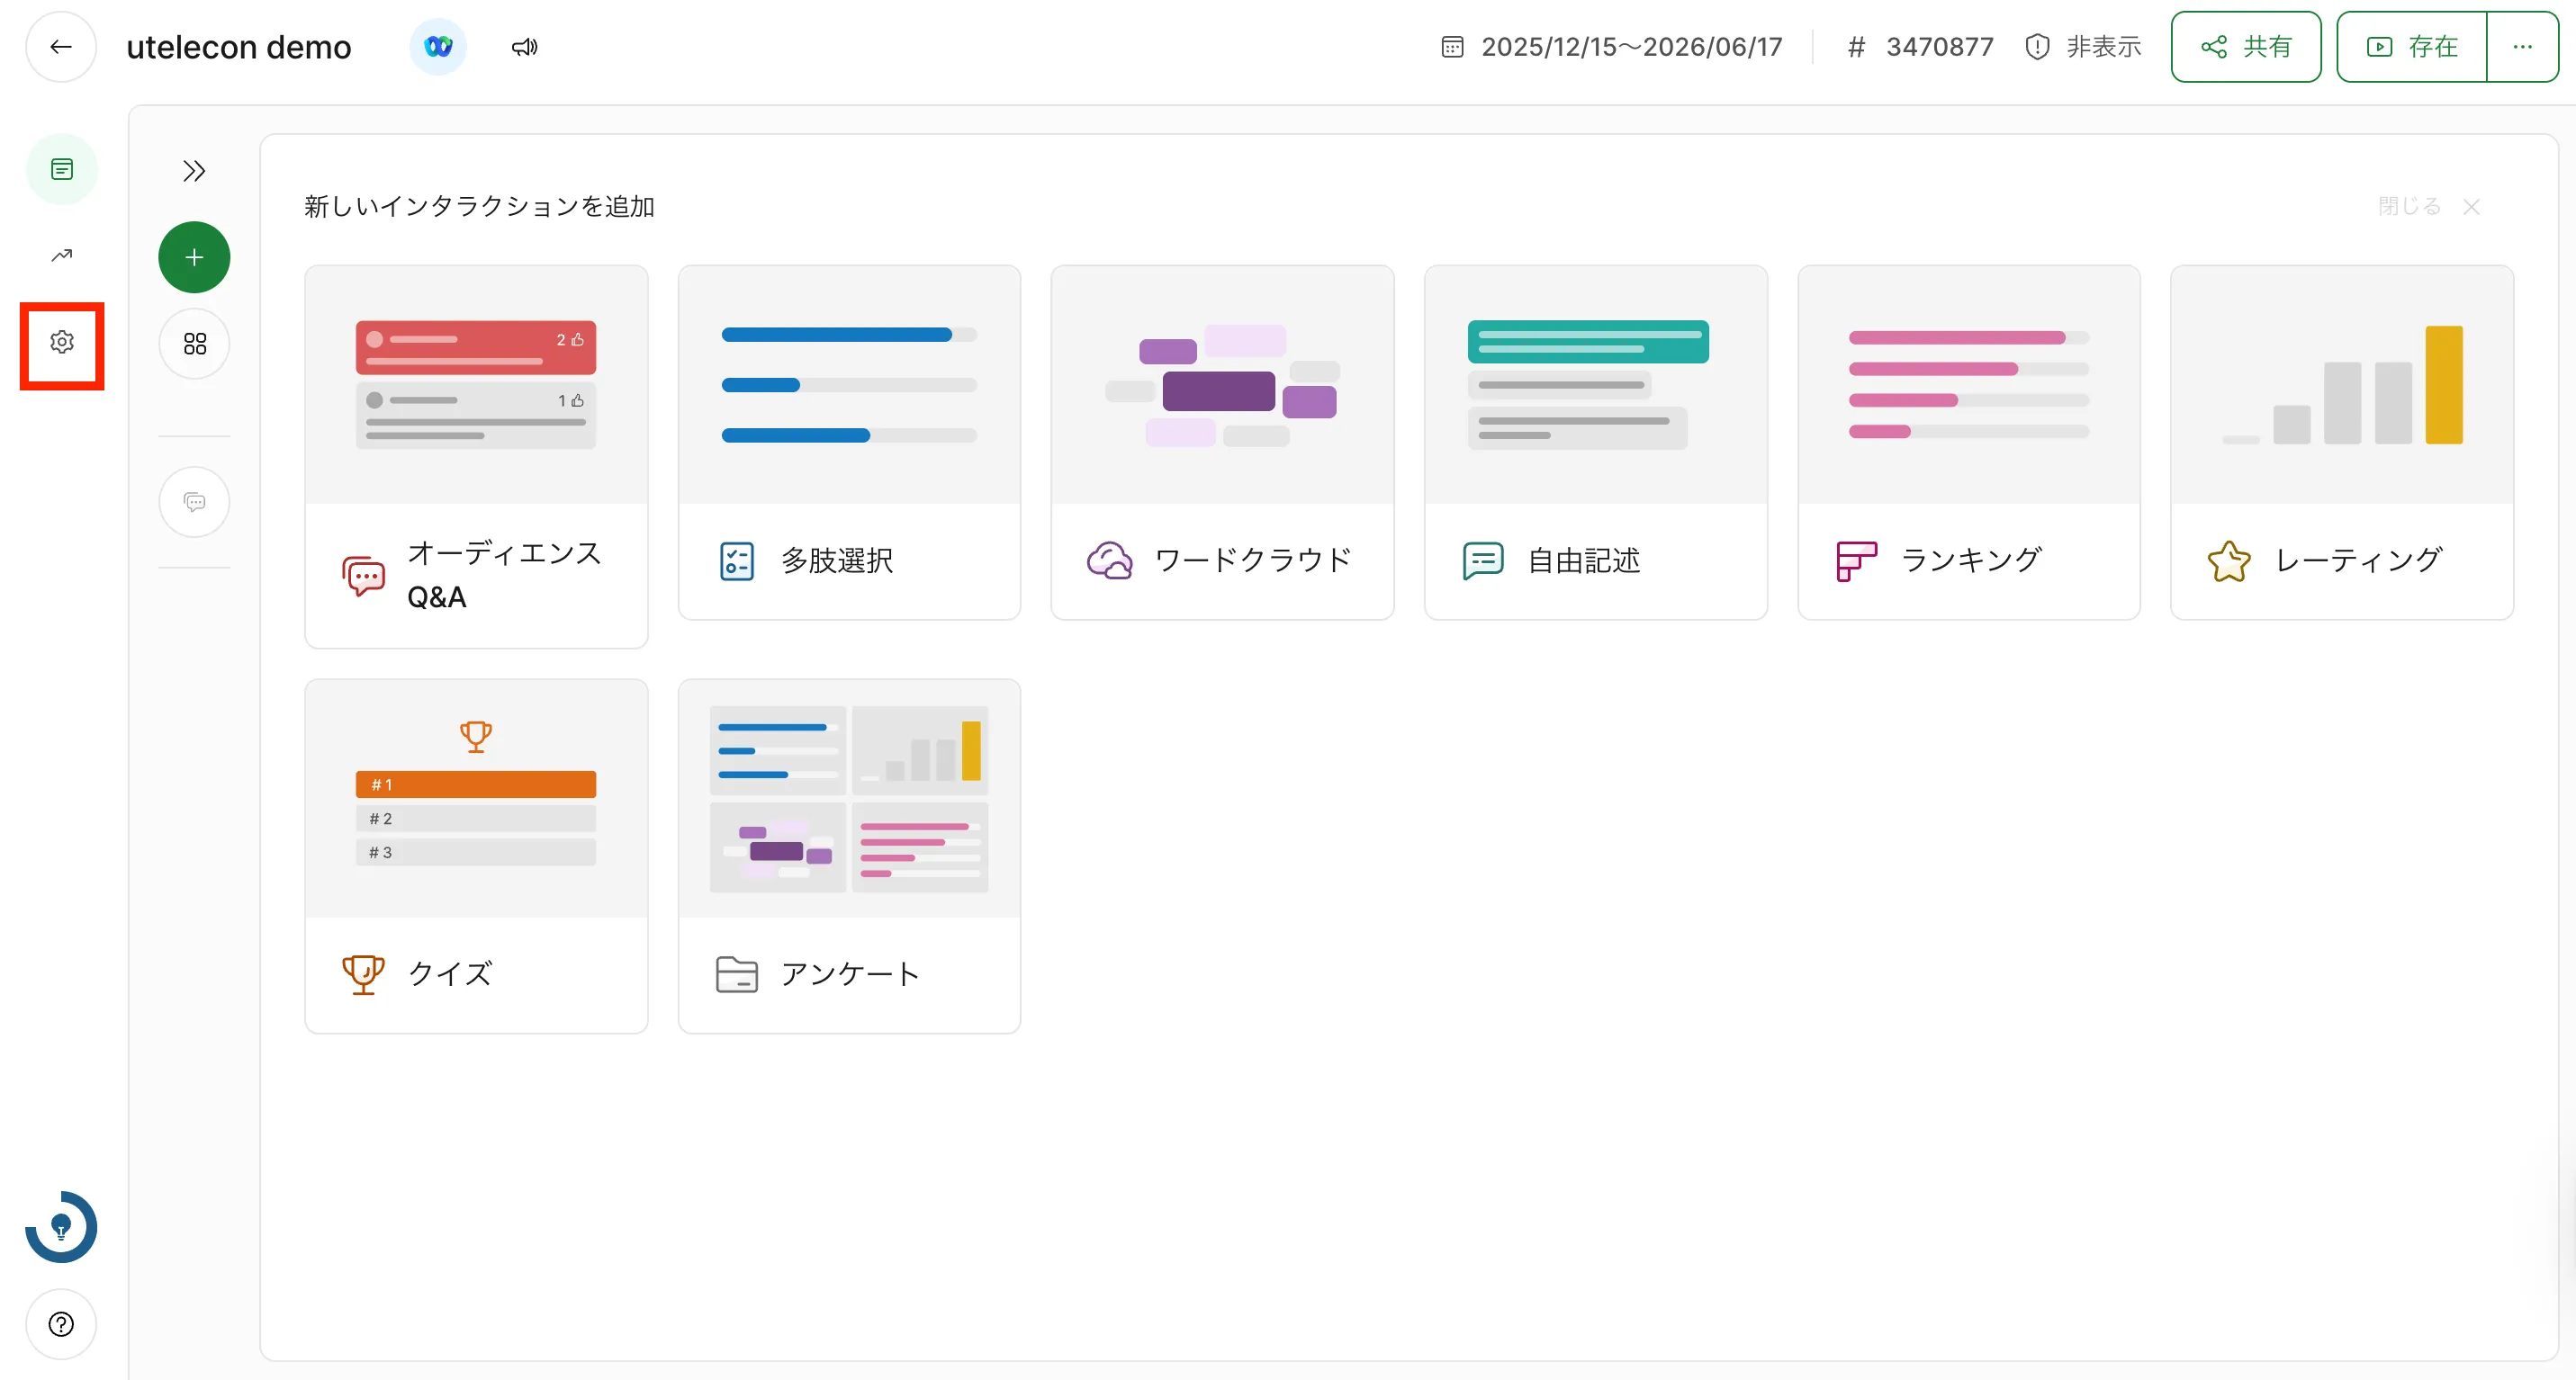Screen dimensions: 2576x1380
Task: Click the 共有 share button
Action: (2245, 47)
